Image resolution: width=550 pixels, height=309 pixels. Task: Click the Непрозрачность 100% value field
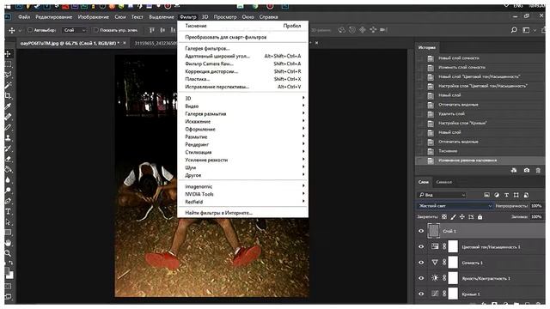tap(536, 206)
